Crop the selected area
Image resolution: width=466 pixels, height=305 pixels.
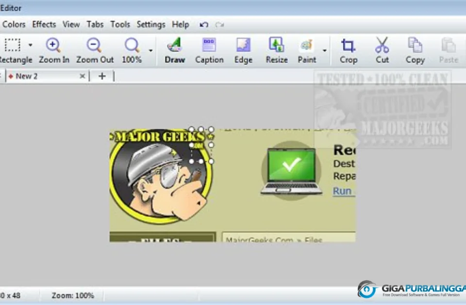[x=349, y=50]
